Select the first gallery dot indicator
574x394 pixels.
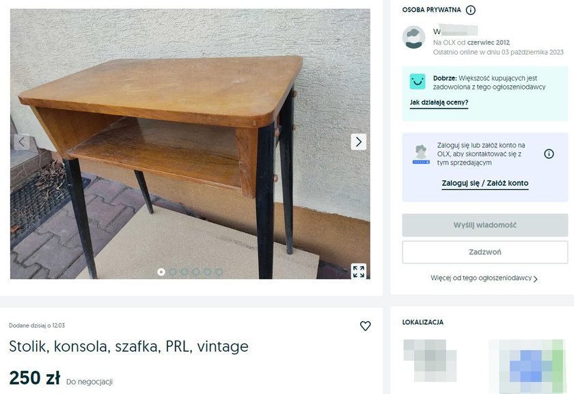click(x=161, y=272)
